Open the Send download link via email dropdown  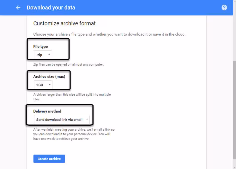(62, 120)
